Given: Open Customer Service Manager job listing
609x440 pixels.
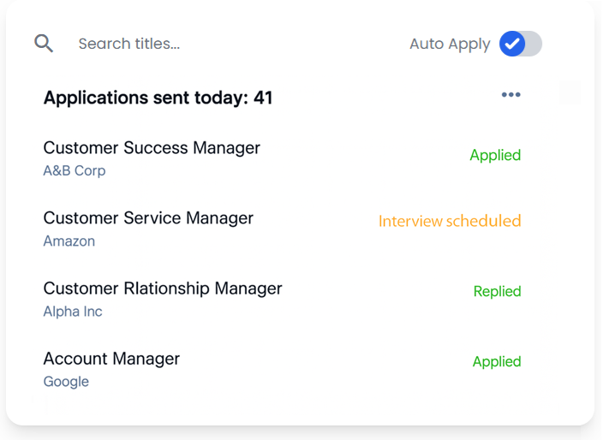Looking at the screenshot, I should point(148,218).
